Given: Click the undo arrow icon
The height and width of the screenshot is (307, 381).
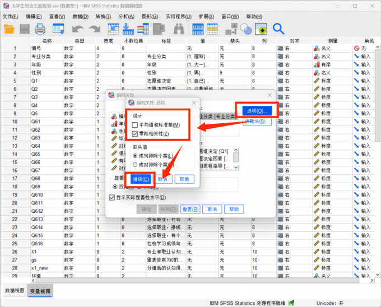Looking at the screenshot, I should click(x=78, y=29).
